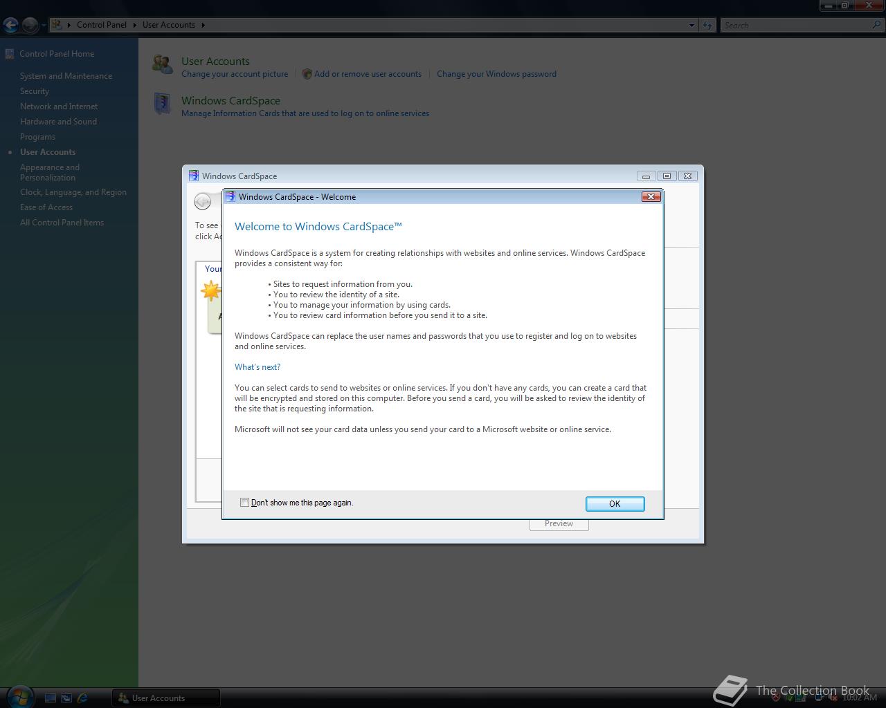Open Ease of Access category
Screen dimensions: 886x708
(x=46, y=207)
